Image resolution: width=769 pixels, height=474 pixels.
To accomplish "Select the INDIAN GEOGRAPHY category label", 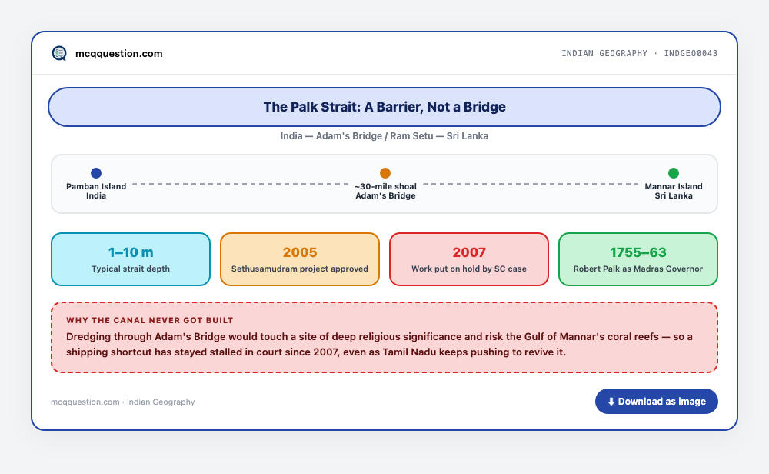I will tap(604, 53).
